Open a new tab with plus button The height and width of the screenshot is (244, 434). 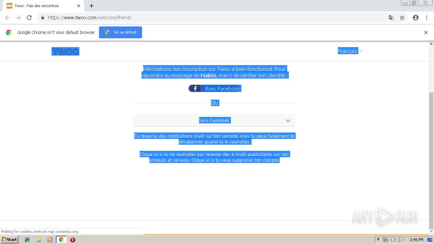coord(92,6)
